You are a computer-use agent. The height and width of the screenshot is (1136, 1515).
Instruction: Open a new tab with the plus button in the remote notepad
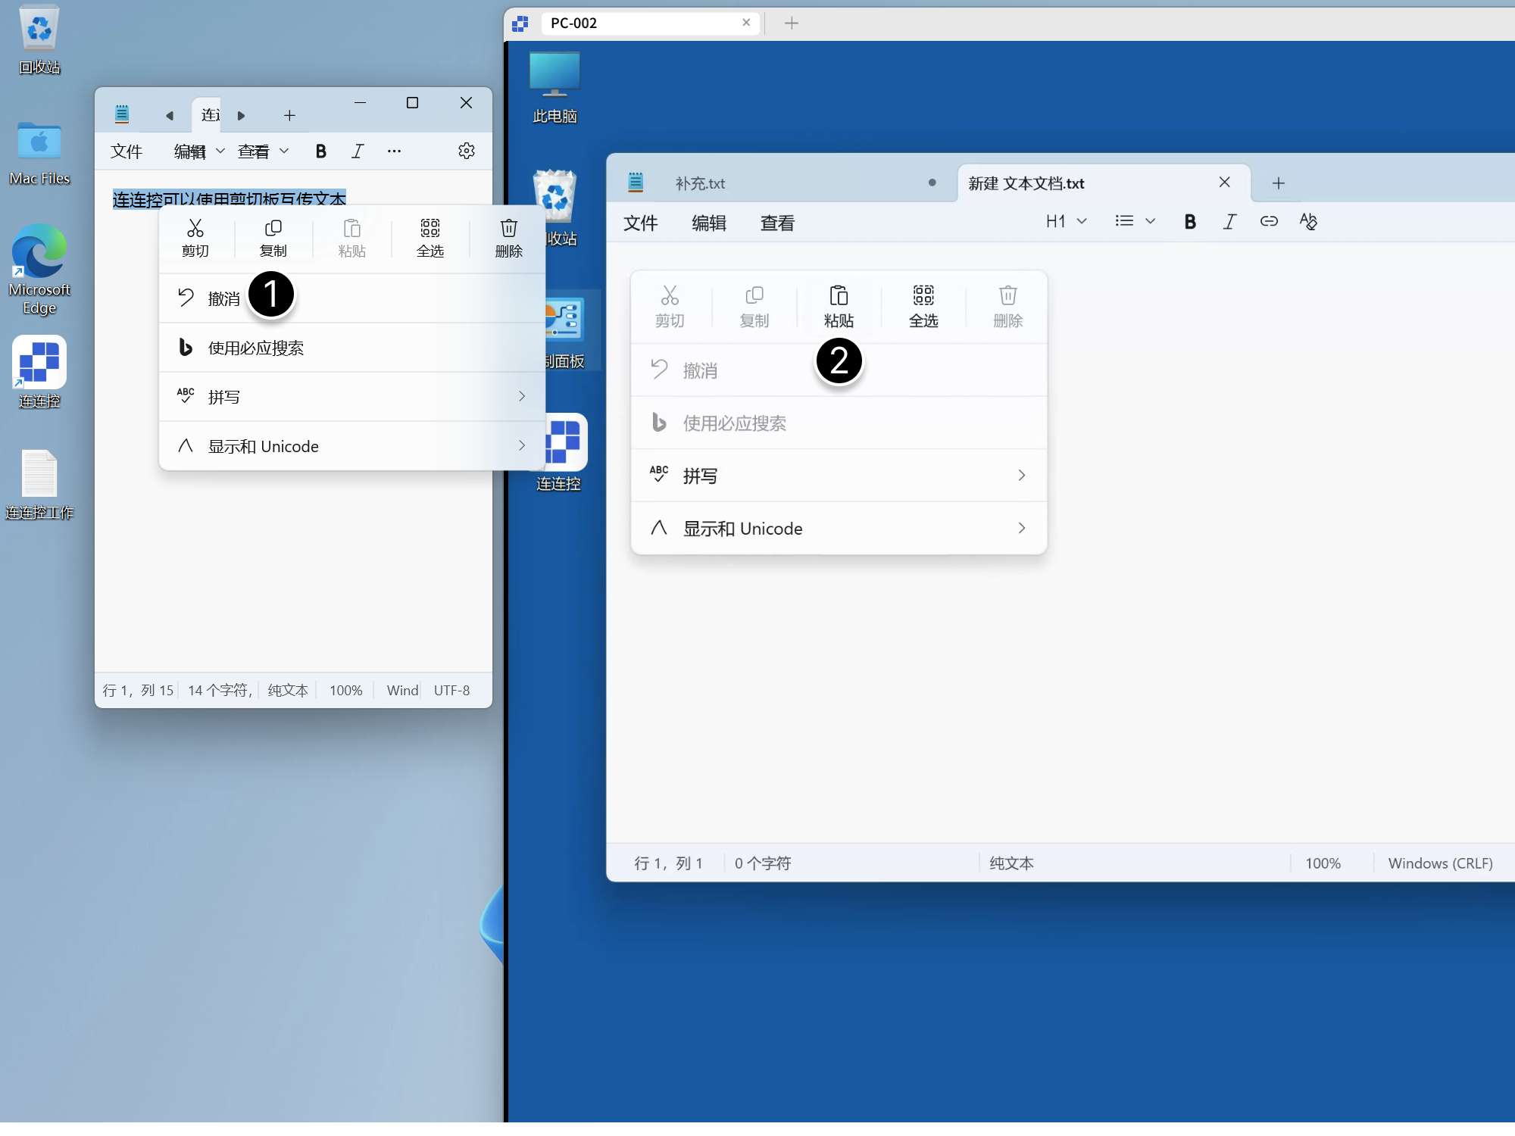click(x=1278, y=183)
